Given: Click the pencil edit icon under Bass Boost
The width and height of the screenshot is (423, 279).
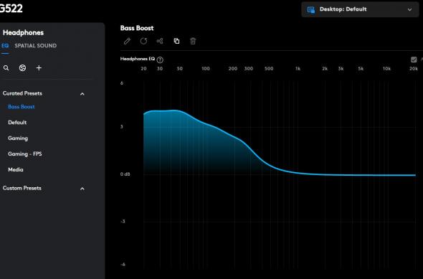Looking at the screenshot, I should (127, 41).
